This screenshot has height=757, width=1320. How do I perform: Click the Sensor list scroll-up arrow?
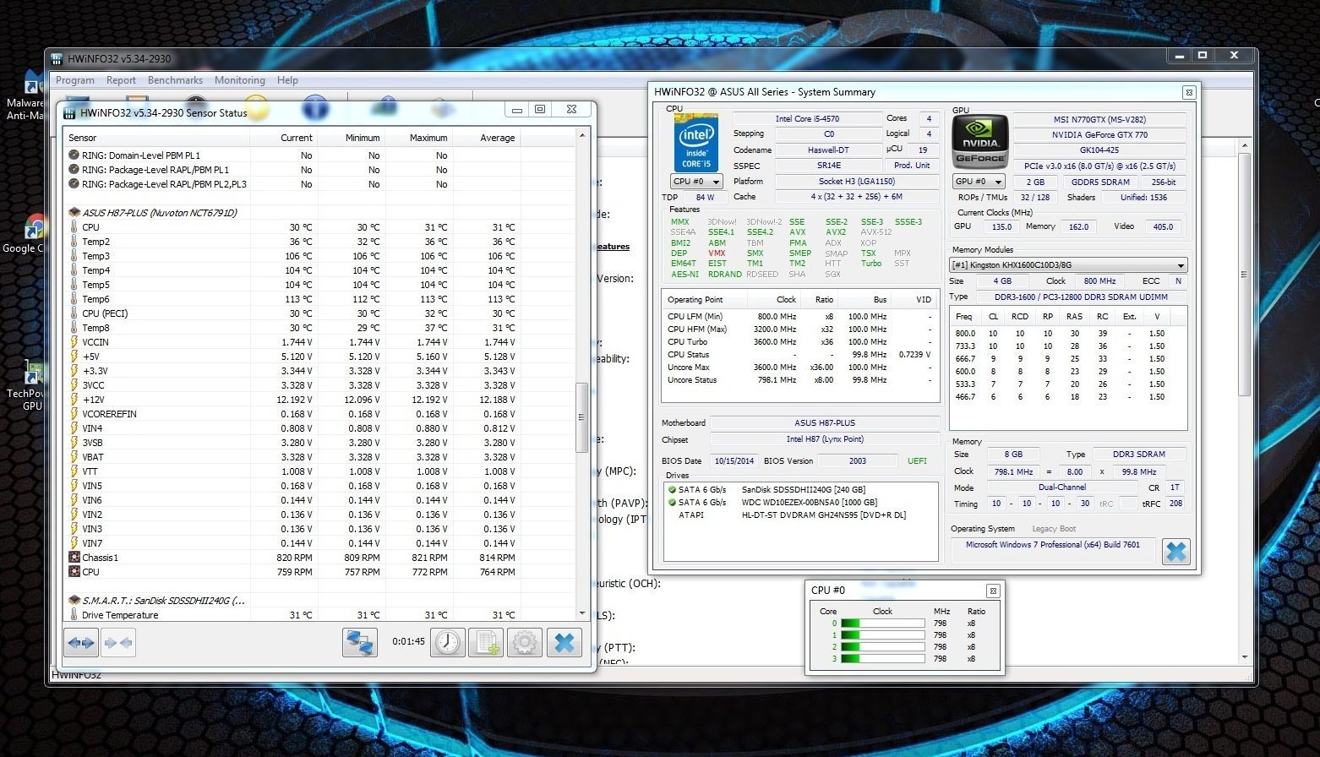point(581,136)
